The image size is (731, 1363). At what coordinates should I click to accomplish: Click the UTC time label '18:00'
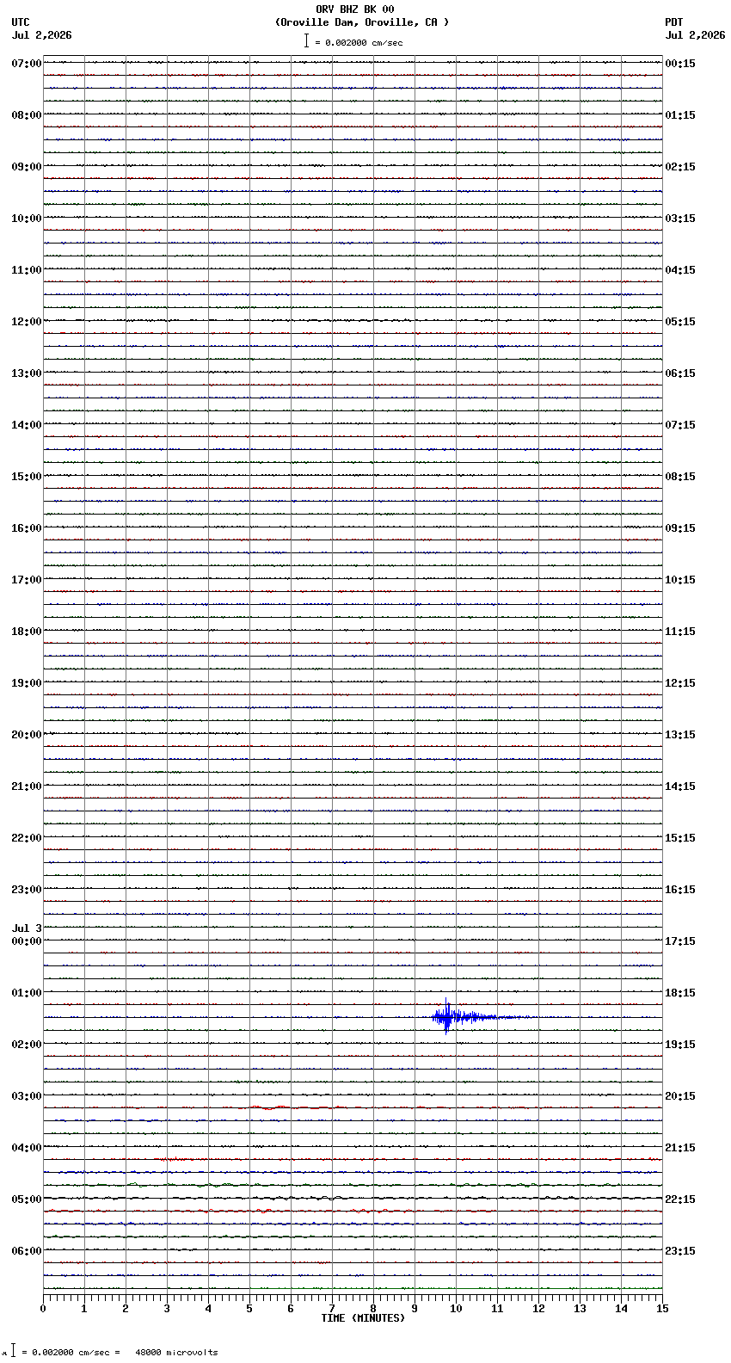coord(27,632)
